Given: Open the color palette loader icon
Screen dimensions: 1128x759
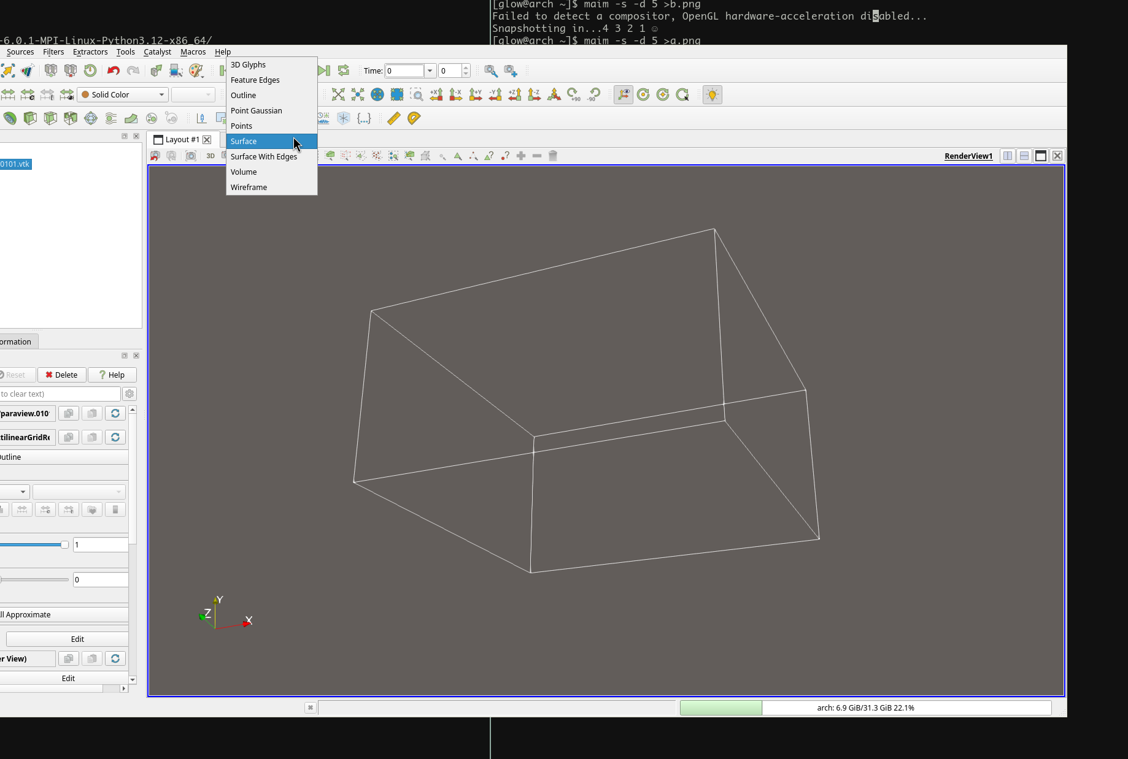Looking at the screenshot, I should coord(196,71).
